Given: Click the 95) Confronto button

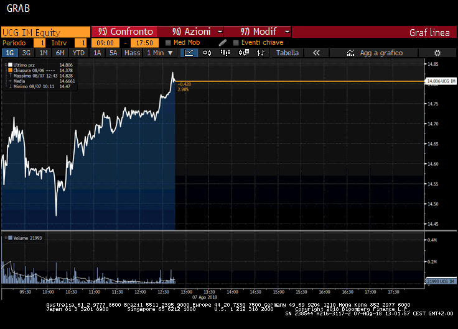Looking at the screenshot, I should pos(124,32).
